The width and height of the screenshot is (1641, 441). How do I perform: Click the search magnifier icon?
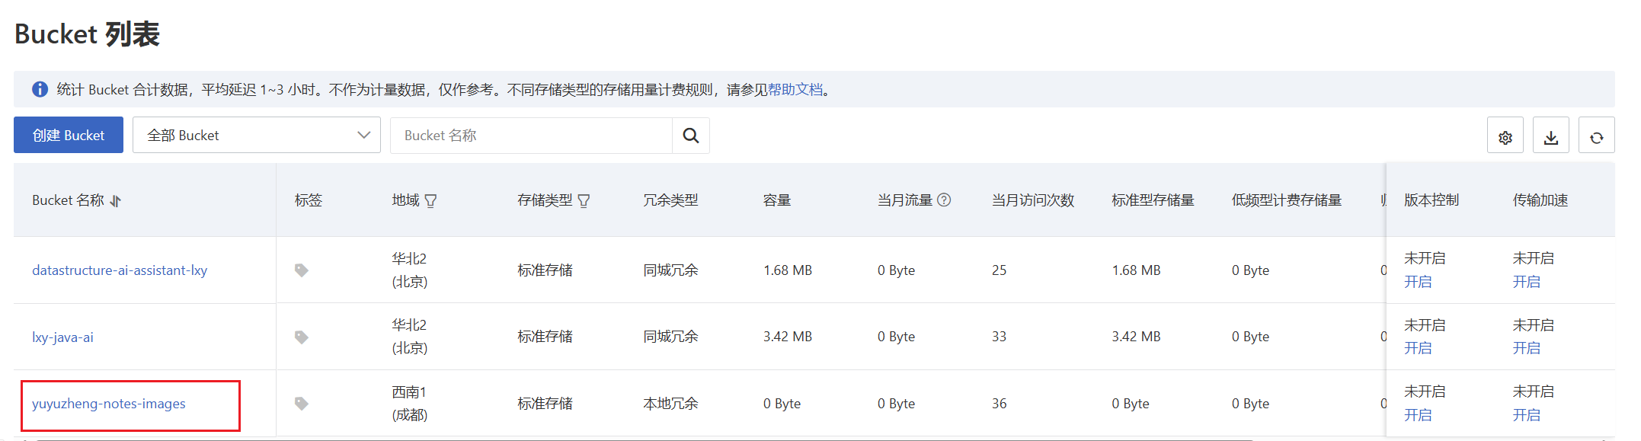coord(690,136)
